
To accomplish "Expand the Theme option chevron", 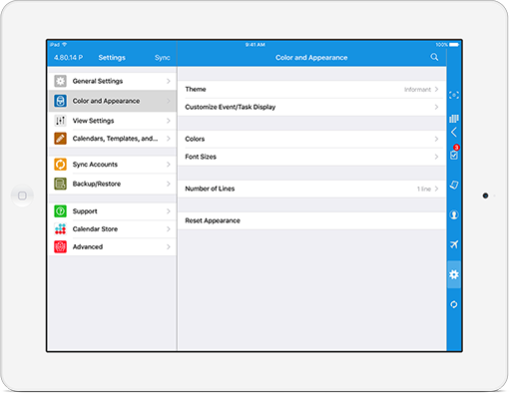I will [436, 89].
